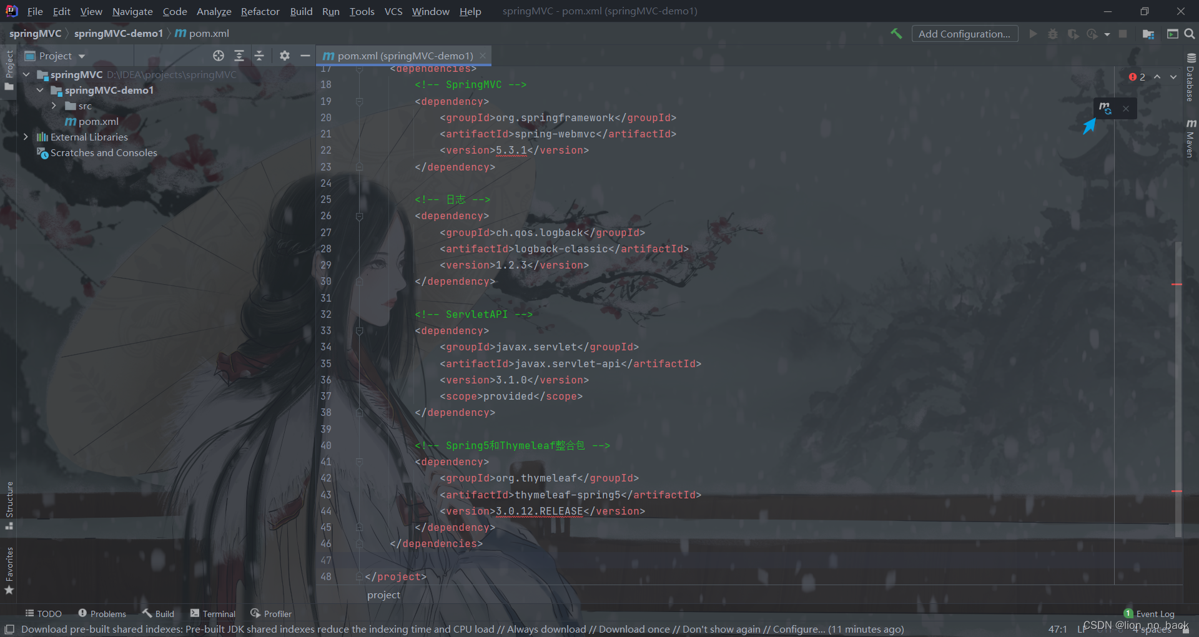Click the Expand All icon in Project panel

tap(239, 56)
